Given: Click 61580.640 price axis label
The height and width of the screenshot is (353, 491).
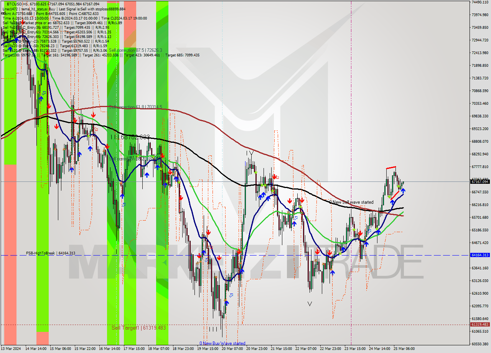Looking at the screenshot, I should [x=479, y=319].
